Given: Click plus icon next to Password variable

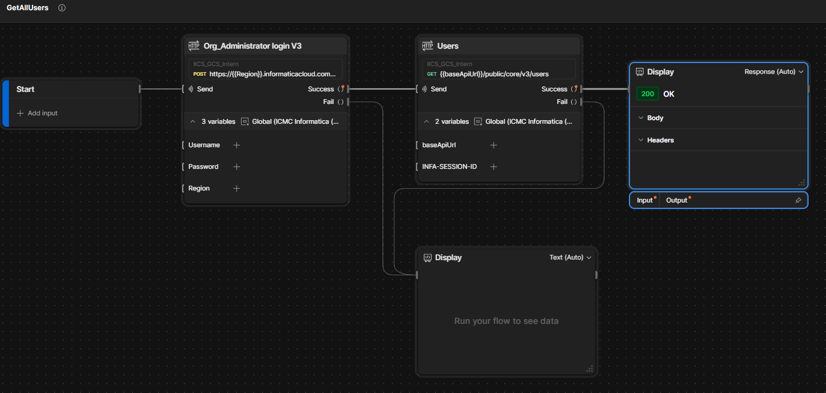Looking at the screenshot, I should 236,166.
